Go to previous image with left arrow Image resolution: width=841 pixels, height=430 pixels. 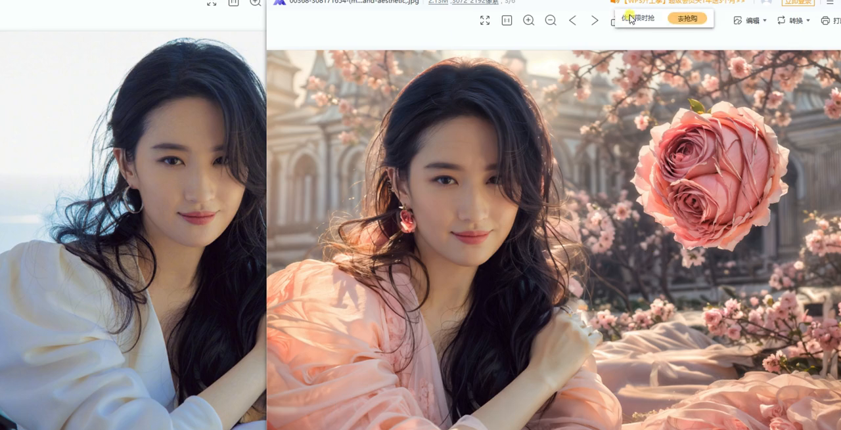point(572,20)
